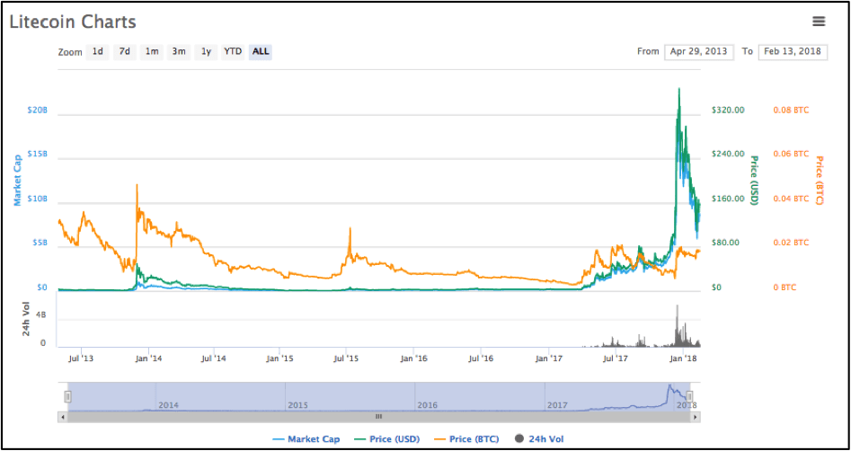This screenshot has height=451, width=851.
Task: Toggle 24h Vol series in legend
Action: point(539,438)
